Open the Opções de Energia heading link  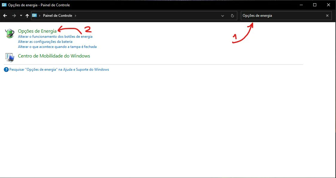pyautogui.click(x=37, y=31)
